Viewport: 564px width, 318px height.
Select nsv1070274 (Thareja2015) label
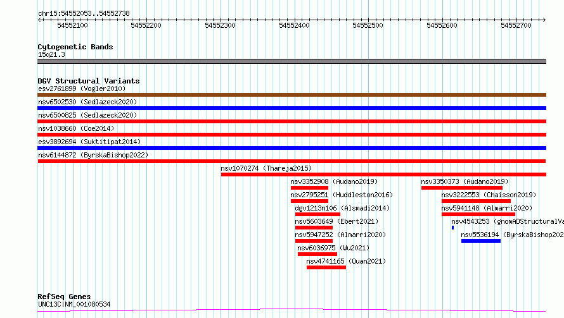[x=266, y=168]
